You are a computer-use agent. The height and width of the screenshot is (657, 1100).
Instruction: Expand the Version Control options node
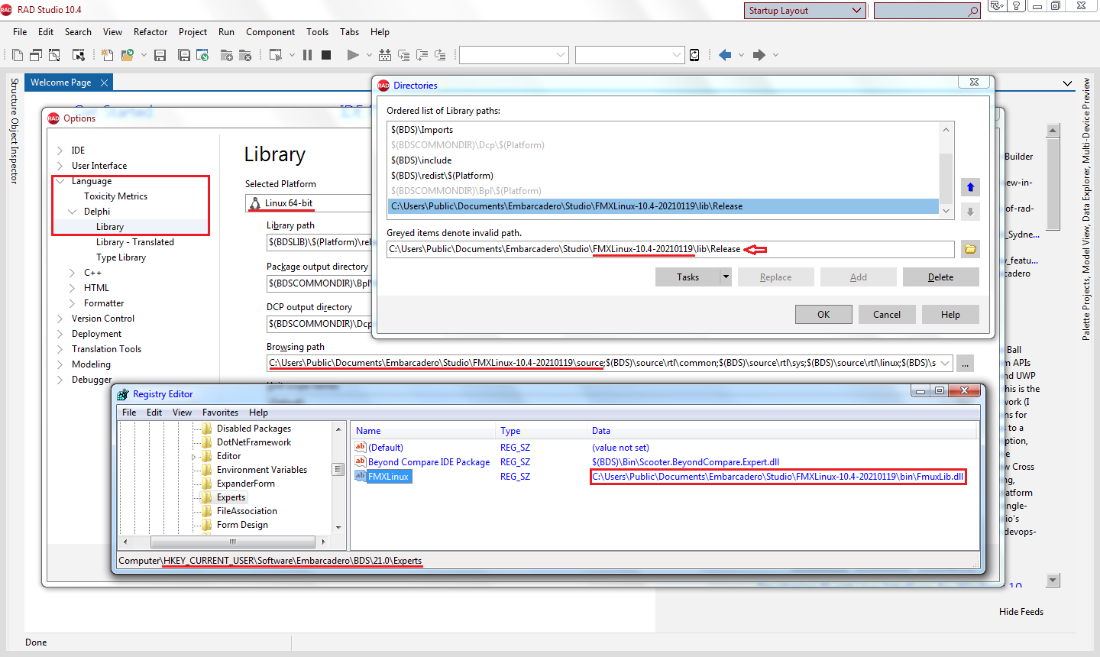pos(60,319)
